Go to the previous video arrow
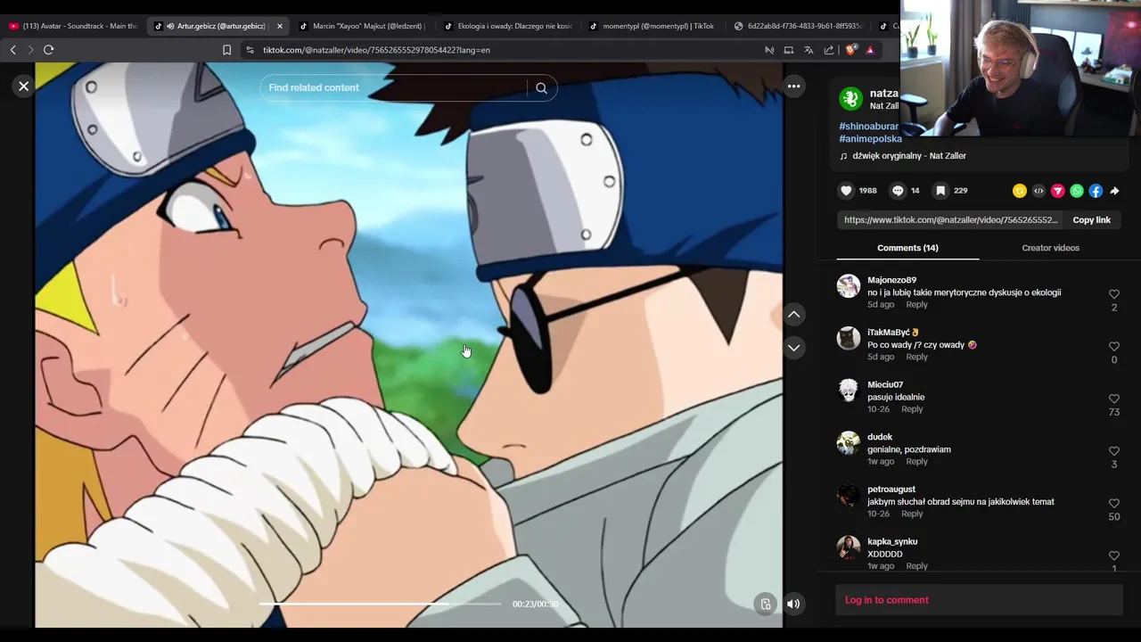The width and height of the screenshot is (1141, 642). pos(793,315)
